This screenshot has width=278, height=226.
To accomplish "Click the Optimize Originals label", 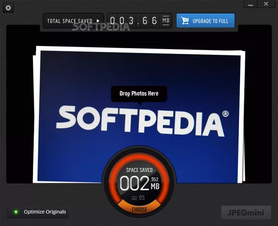I will 45,212.
